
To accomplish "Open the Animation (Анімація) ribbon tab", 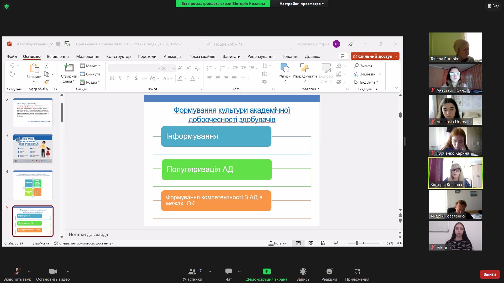I will pyautogui.click(x=172, y=56).
